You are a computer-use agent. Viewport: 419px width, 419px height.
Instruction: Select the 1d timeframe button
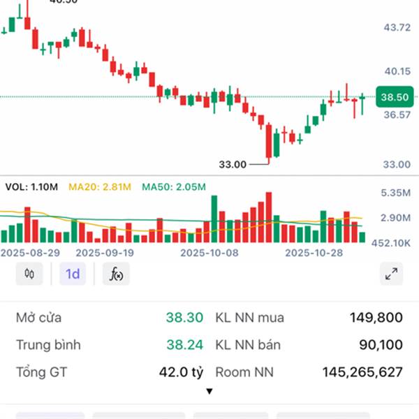click(x=73, y=274)
